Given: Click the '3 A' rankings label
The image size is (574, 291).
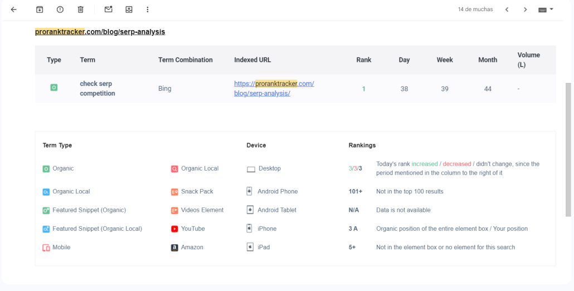Looking at the screenshot, I should point(353,229).
